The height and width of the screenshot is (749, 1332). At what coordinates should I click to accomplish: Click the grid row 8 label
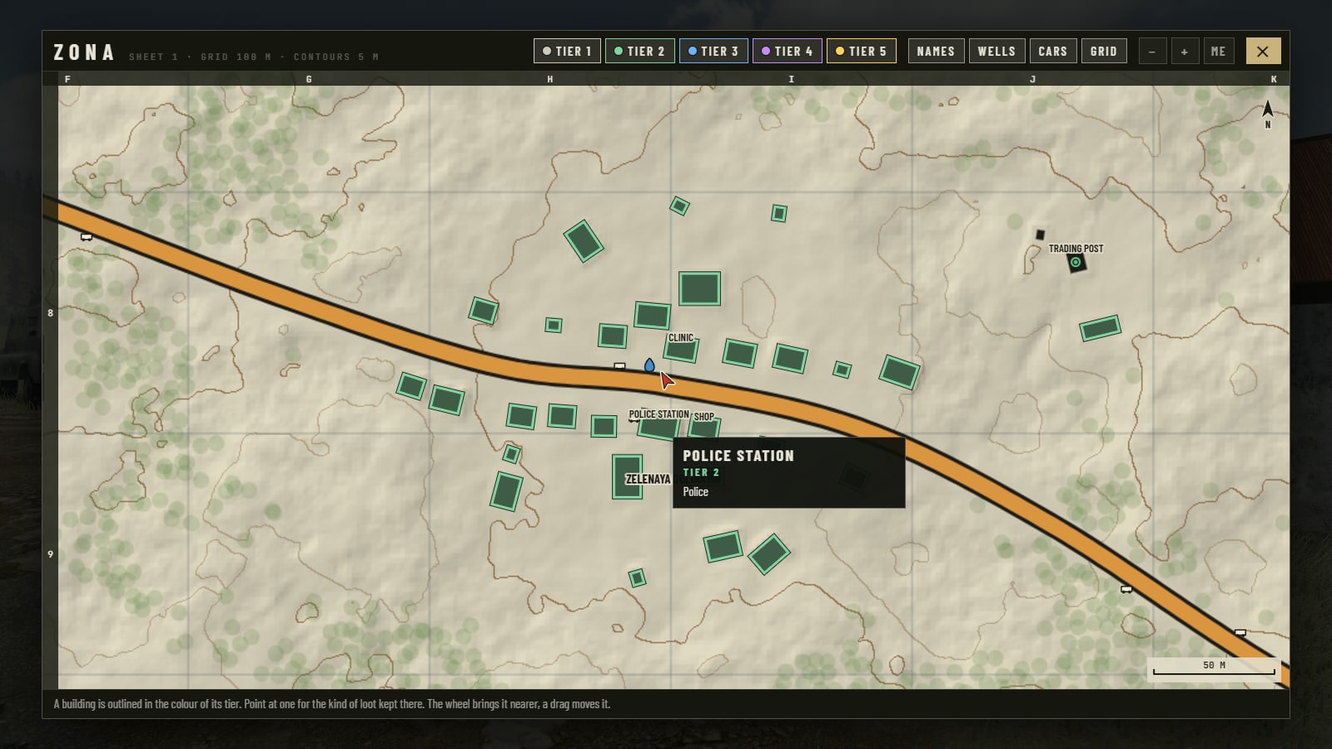(x=50, y=313)
